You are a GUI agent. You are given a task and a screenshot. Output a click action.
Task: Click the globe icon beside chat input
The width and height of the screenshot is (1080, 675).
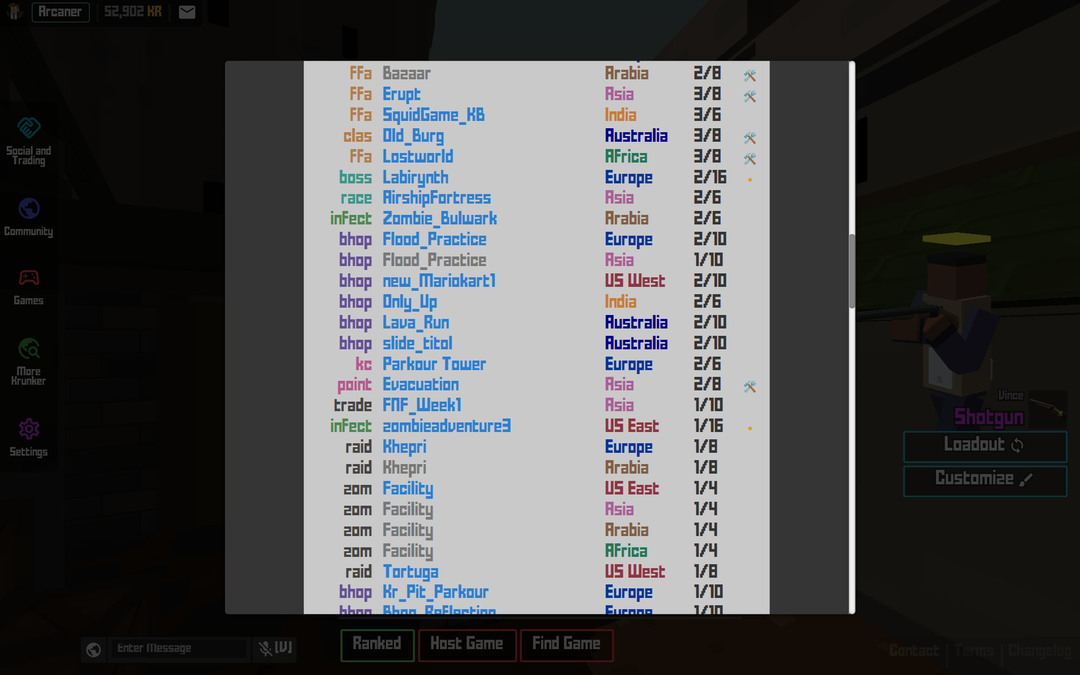(93, 650)
